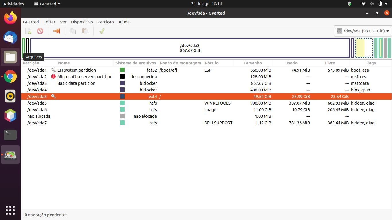Select the /dev/sda1 partition row
Image resolution: width=392 pixels, height=220 pixels.
206,70
